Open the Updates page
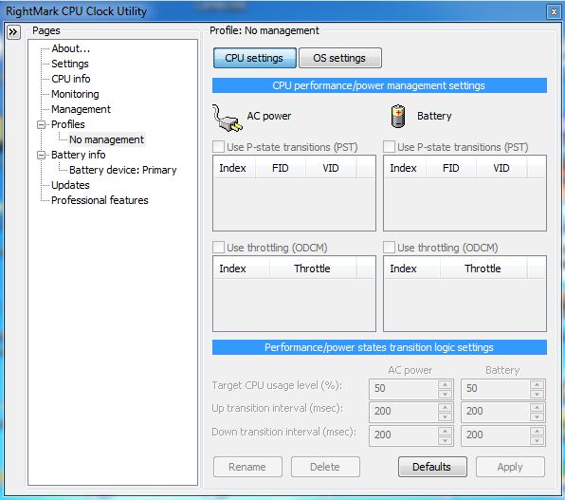The height and width of the screenshot is (500, 565). pyautogui.click(x=70, y=185)
